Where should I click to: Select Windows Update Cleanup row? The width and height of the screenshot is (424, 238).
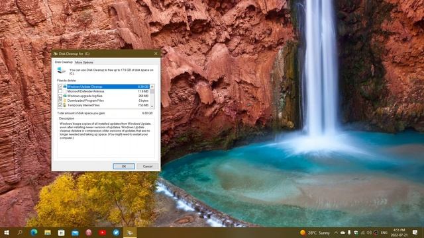pos(103,87)
